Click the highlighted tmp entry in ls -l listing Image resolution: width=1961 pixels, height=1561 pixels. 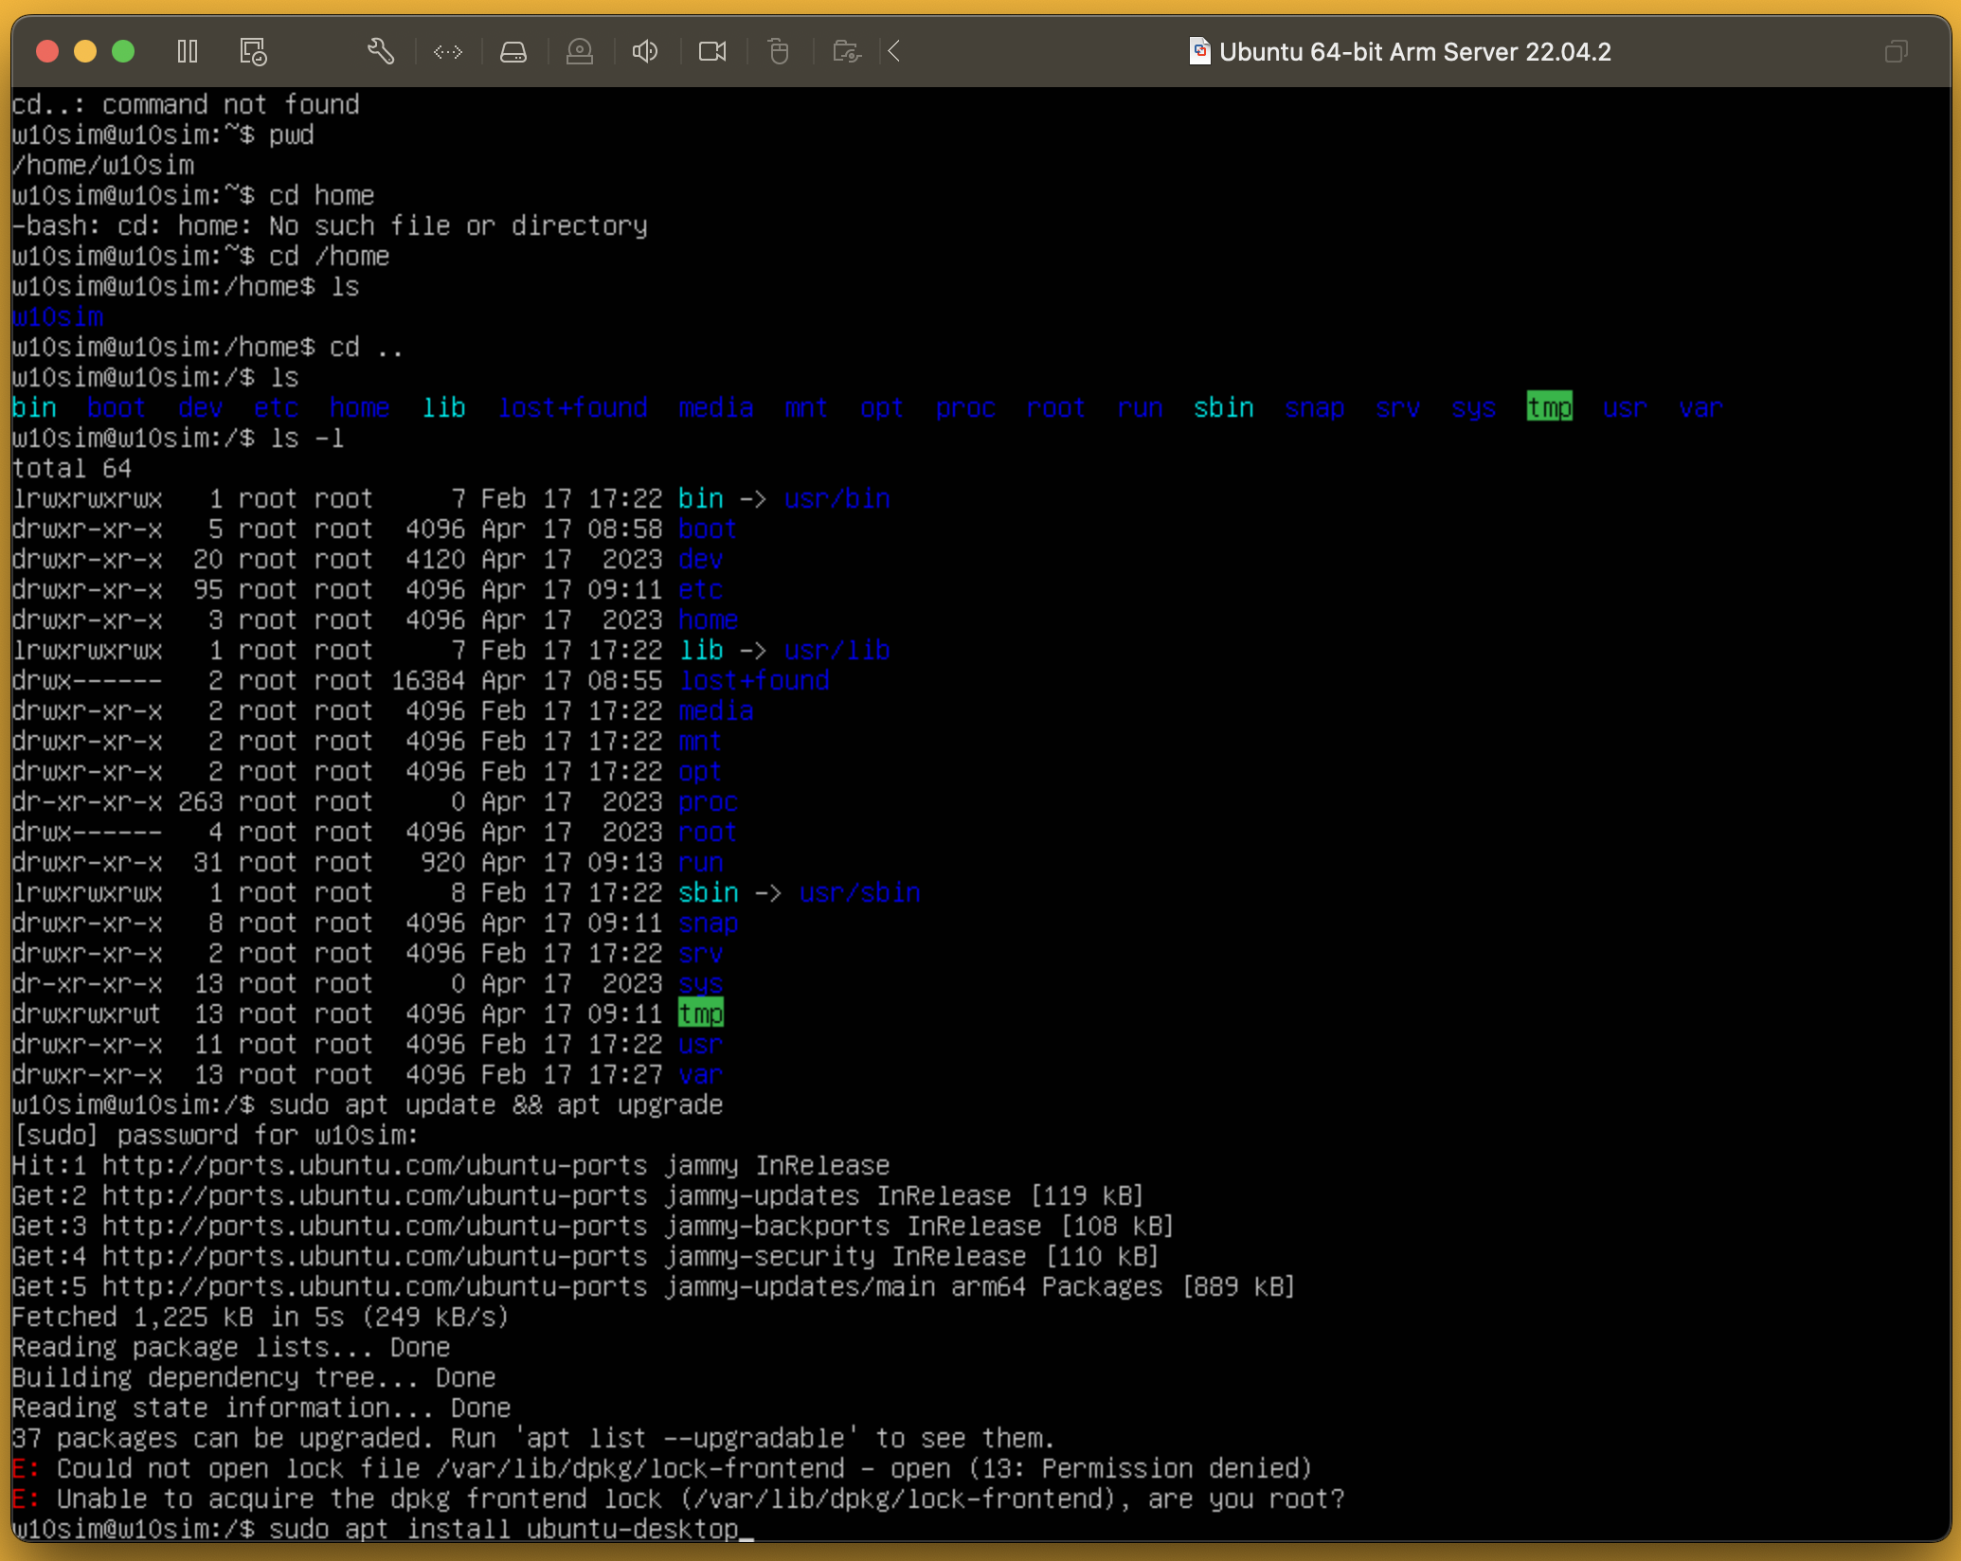click(701, 1014)
